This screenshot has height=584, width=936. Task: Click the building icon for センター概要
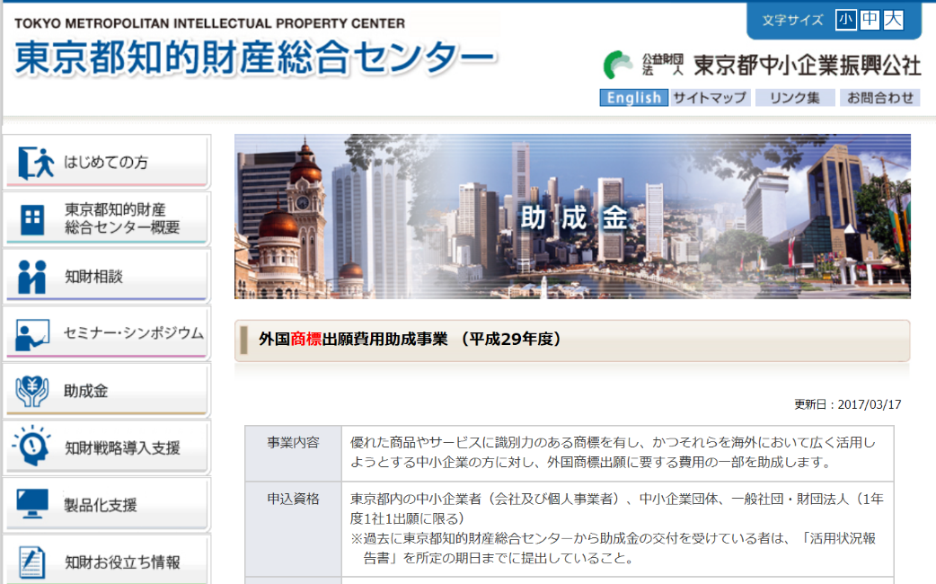tap(32, 219)
